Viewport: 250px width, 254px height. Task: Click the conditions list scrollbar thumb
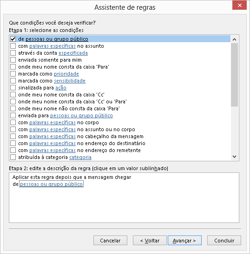[x=234, y=75]
